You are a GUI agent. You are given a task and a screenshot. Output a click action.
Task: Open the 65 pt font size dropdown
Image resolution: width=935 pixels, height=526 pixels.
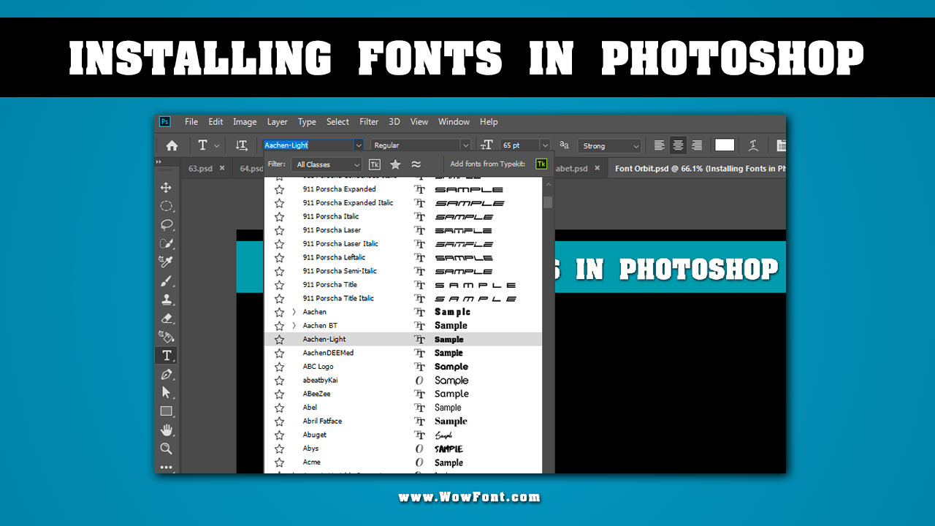point(544,145)
